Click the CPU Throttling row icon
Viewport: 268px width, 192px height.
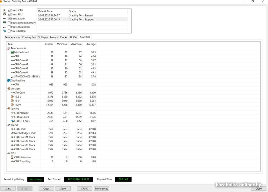12,161
